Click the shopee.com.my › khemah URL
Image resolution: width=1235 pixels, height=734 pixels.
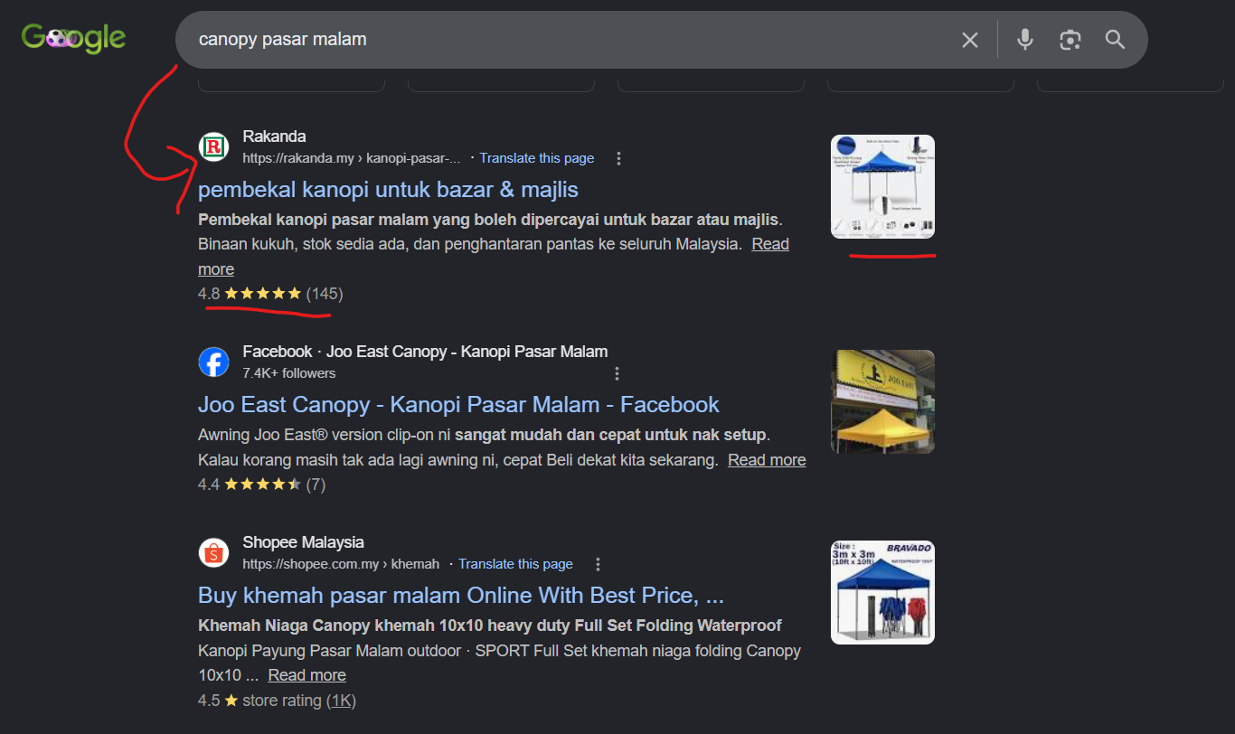click(x=341, y=564)
